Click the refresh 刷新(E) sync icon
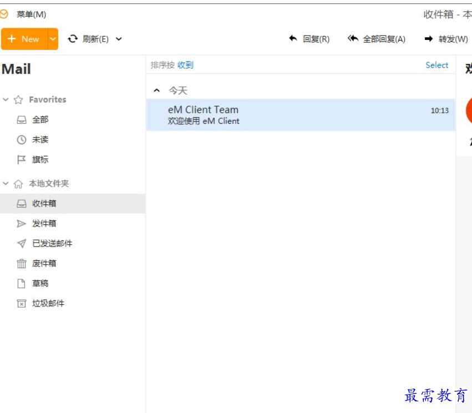Viewport: 472px width, 413px height. (x=73, y=39)
